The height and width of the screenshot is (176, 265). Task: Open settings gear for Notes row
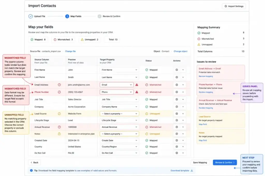tap(176, 134)
